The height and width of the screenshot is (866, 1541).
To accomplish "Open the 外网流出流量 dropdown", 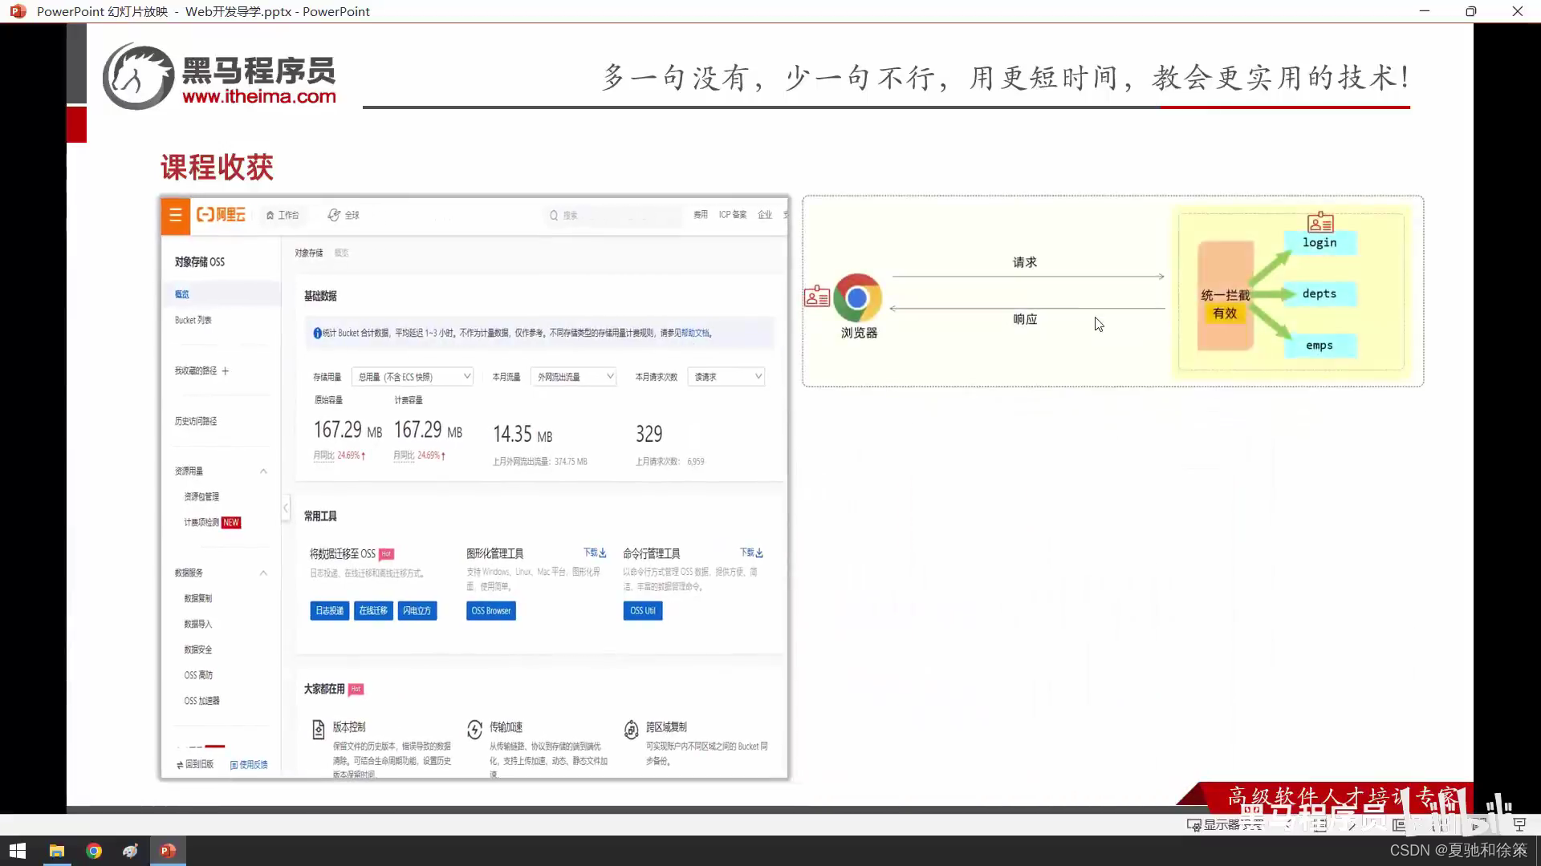I will click(573, 377).
